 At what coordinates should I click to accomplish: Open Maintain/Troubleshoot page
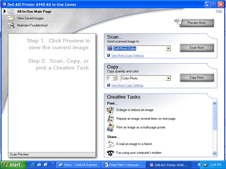pos(32,25)
